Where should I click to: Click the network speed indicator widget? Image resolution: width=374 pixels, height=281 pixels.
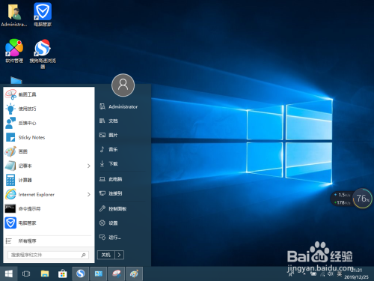343,199
